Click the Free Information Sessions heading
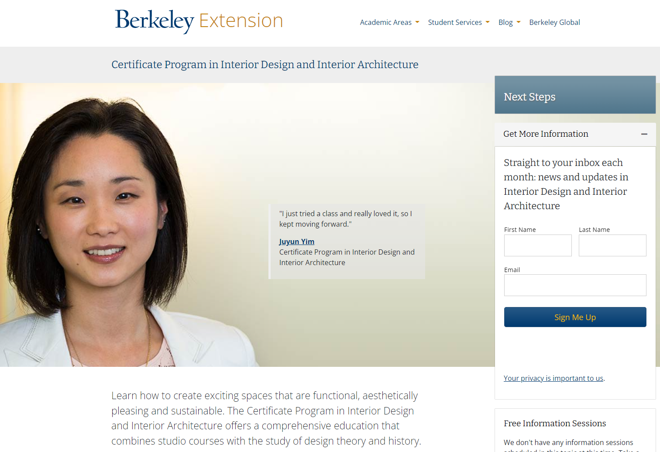 point(554,423)
